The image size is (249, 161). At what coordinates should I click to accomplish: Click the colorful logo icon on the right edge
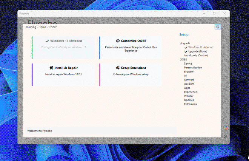226,128
